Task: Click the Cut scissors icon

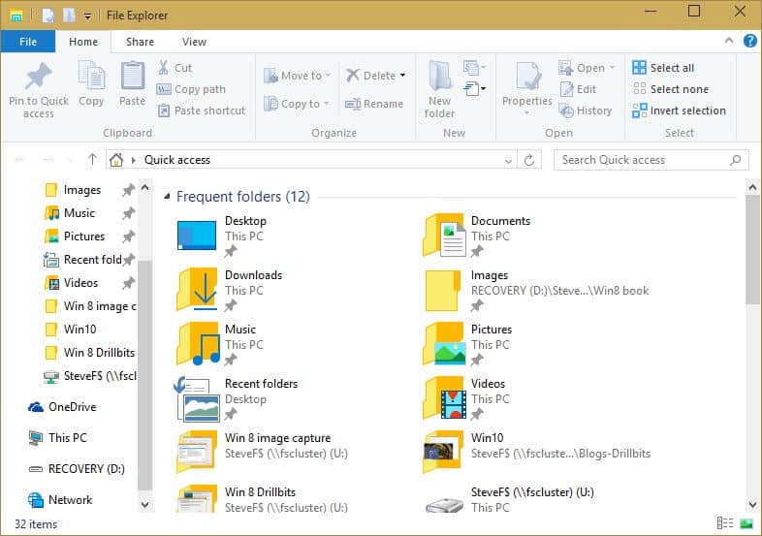Action: tap(164, 68)
